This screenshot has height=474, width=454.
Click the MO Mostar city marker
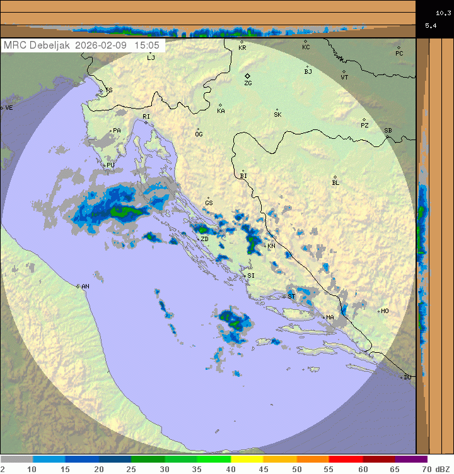click(378, 311)
